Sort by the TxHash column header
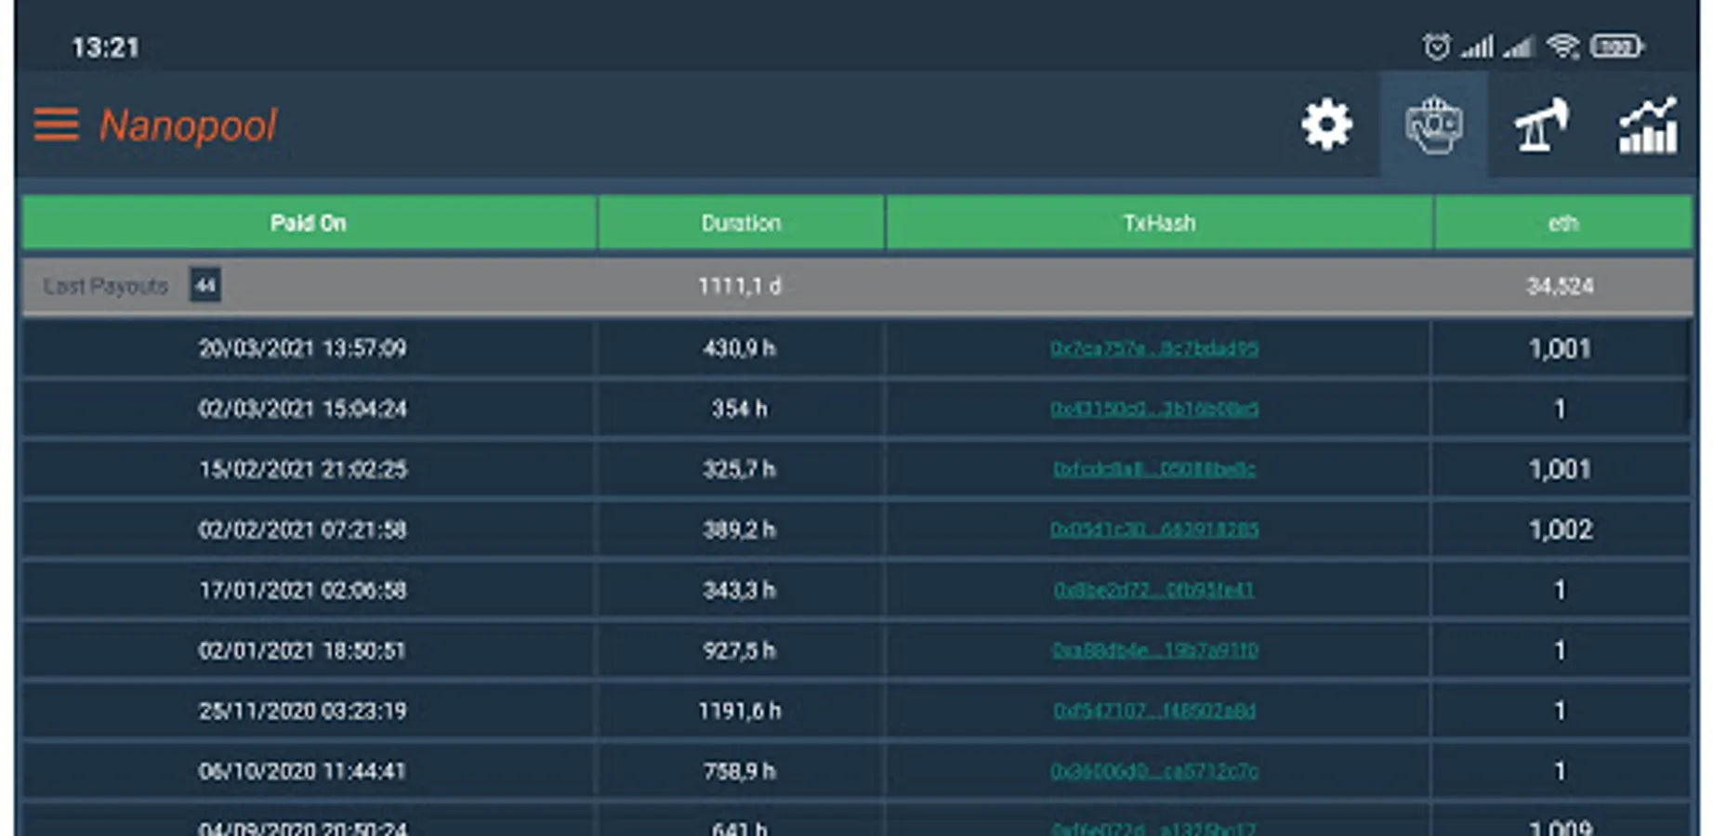Image resolution: width=1713 pixels, height=836 pixels. coord(1159,223)
